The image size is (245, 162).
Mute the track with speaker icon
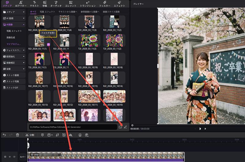pos(14,157)
